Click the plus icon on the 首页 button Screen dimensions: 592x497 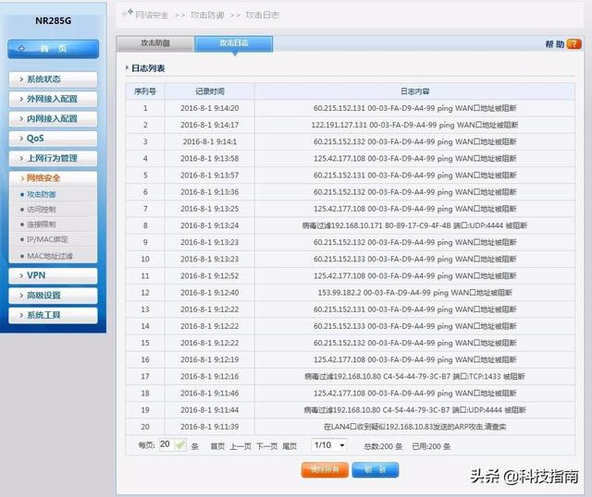[21, 48]
